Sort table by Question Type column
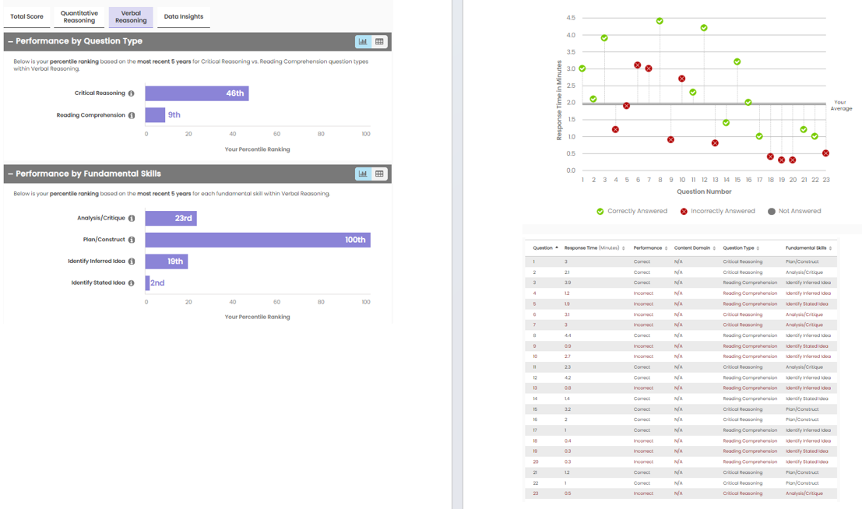This screenshot has width=862, height=509. pyautogui.click(x=740, y=248)
